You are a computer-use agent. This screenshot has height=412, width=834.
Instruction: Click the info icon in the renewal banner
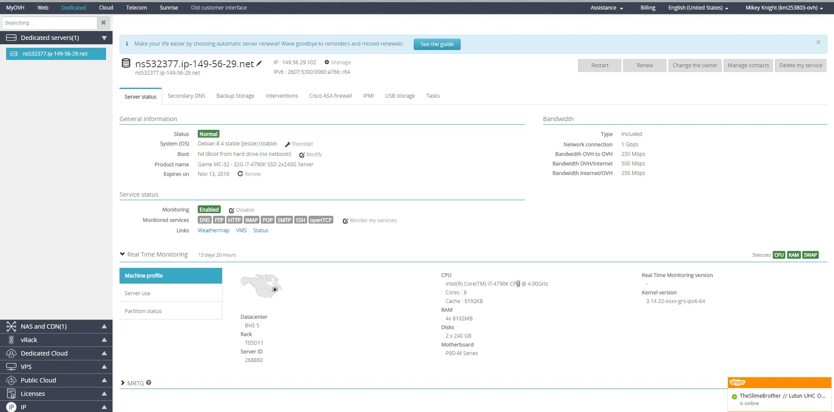127,43
